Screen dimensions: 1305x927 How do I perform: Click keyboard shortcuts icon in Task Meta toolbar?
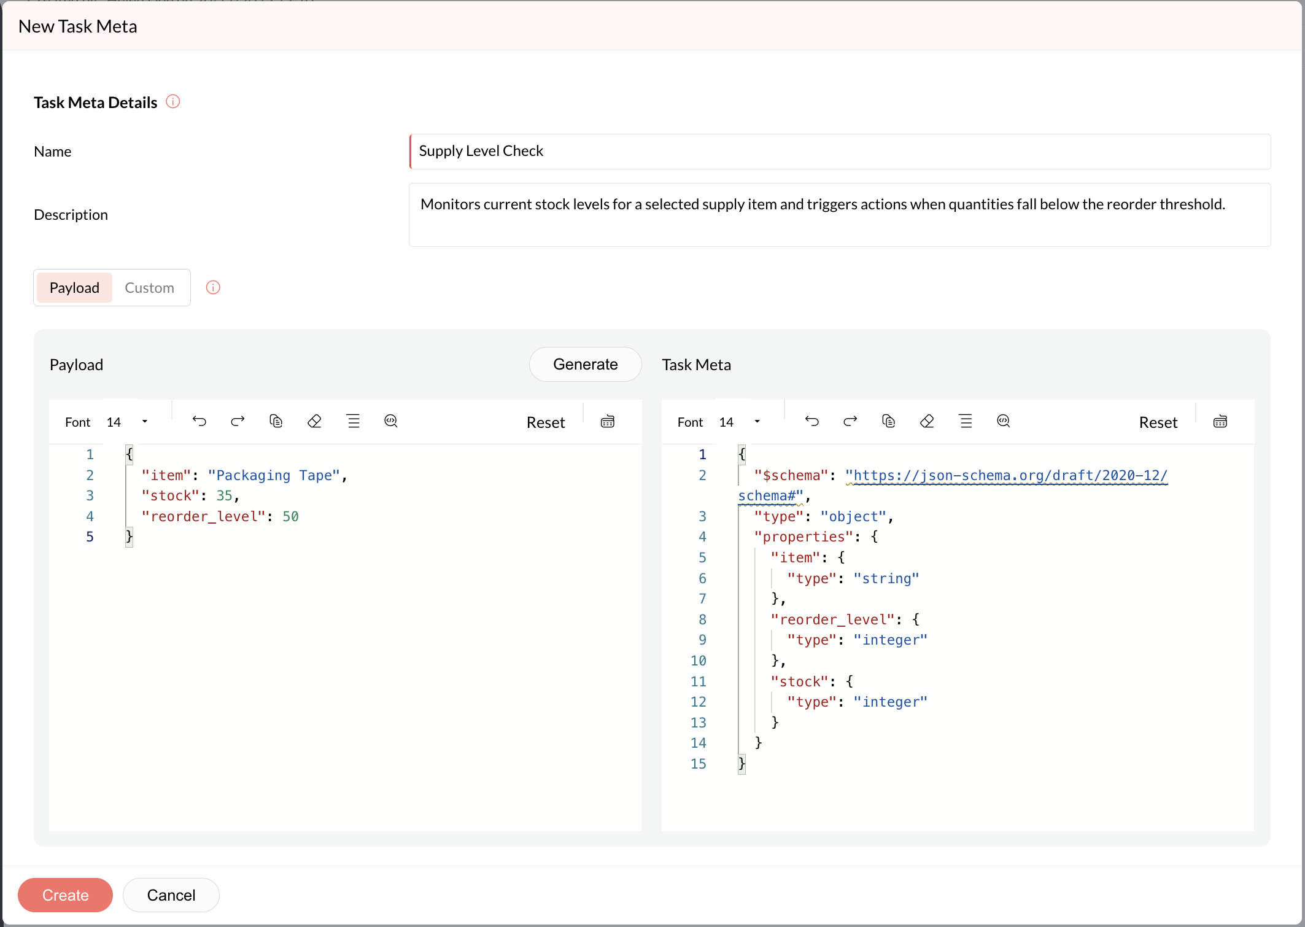click(1220, 422)
